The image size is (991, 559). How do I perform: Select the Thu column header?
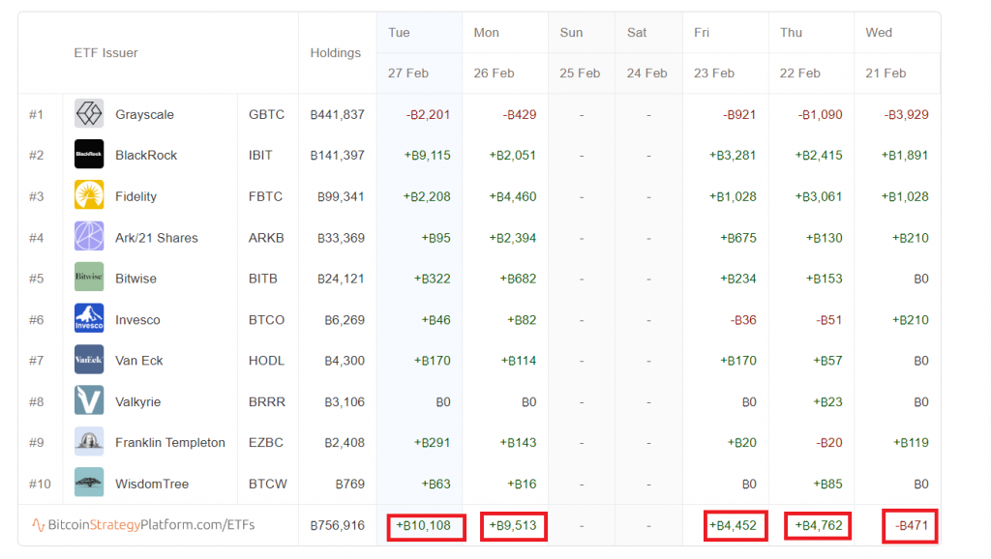791,33
